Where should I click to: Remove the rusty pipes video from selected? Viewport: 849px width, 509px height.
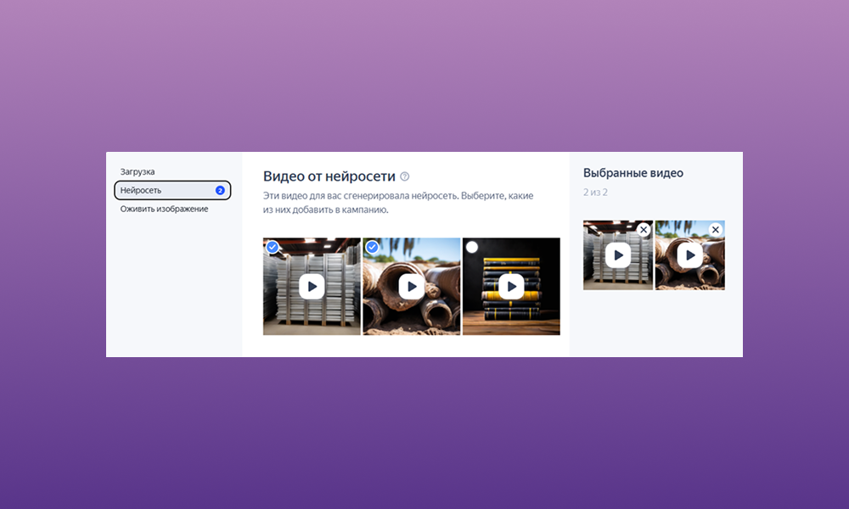715,230
